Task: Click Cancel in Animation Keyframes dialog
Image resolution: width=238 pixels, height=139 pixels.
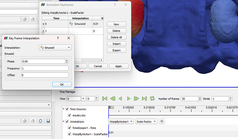Action: pos(98,66)
